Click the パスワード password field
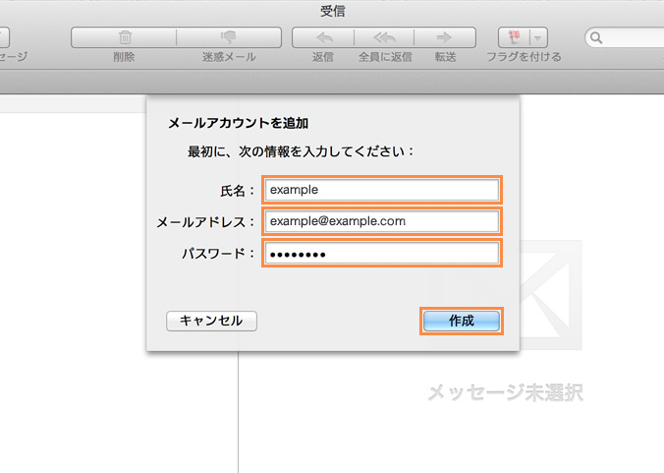The width and height of the screenshot is (664, 473). [381, 253]
